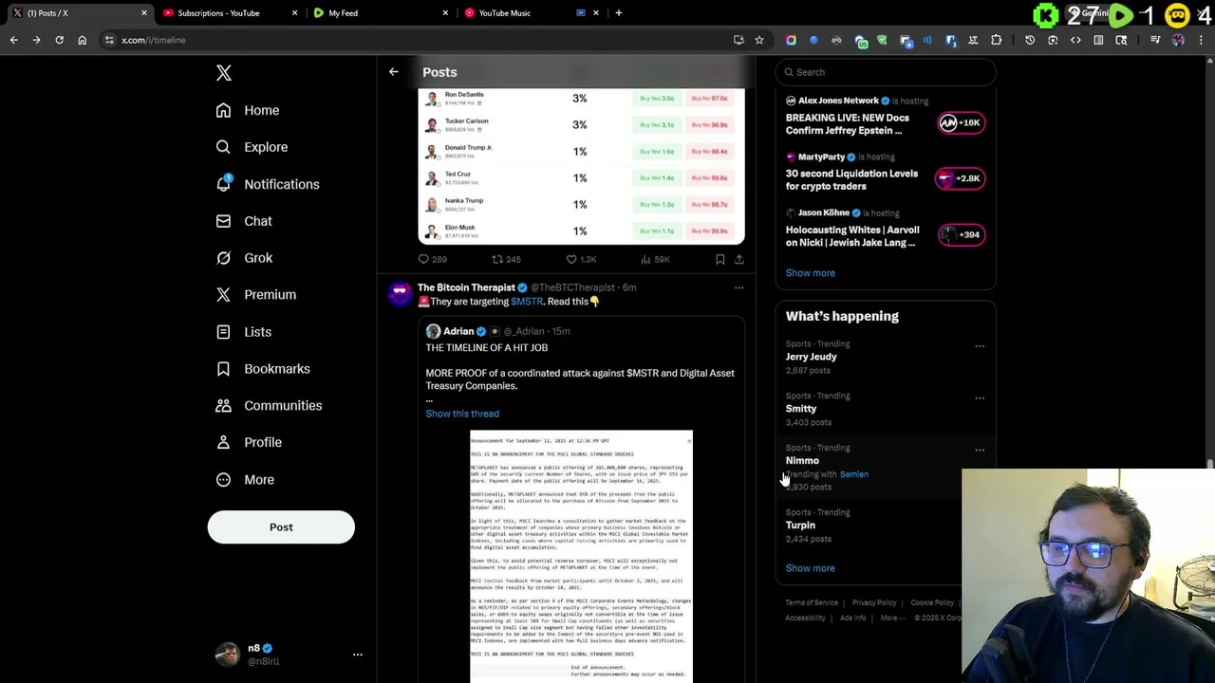
Task: Open Adrian's quoted post author name
Action: tap(458, 331)
